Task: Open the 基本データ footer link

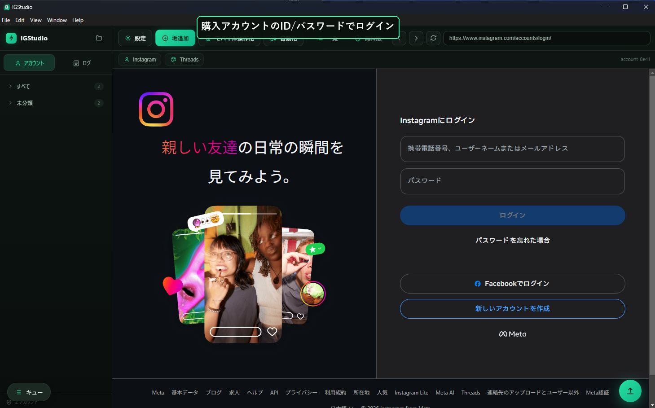Action: pyautogui.click(x=185, y=393)
